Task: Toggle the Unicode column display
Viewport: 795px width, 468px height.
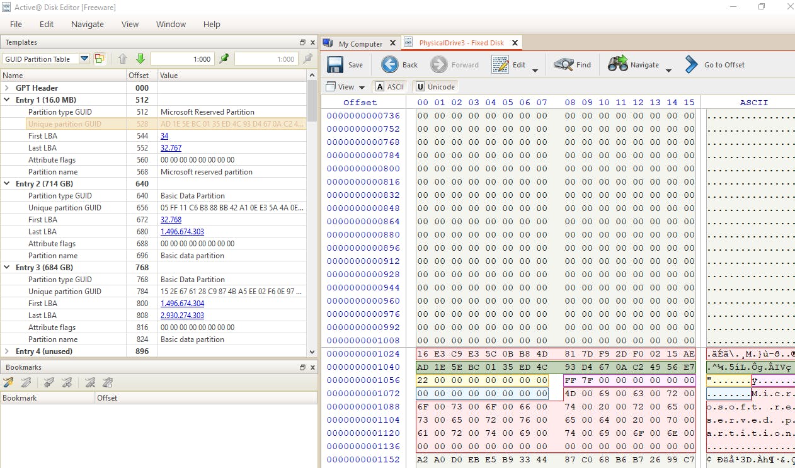Action: [x=435, y=87]
